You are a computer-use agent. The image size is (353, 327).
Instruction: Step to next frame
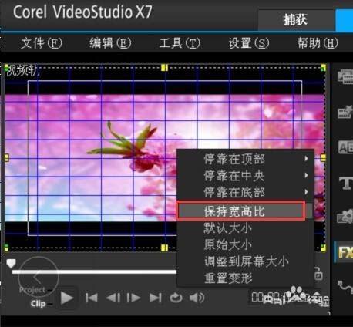pyautogui.click(x=134, y=298)
